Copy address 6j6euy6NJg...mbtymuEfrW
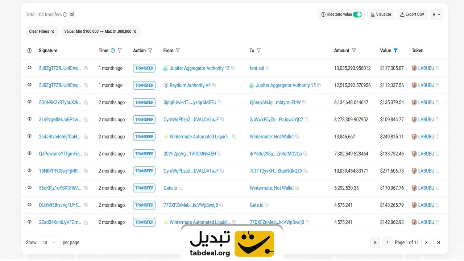The image size is (464, 261). point(304,103)
